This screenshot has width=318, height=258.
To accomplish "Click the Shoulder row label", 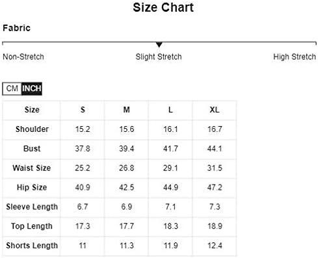I will click(x=32, y=129).
